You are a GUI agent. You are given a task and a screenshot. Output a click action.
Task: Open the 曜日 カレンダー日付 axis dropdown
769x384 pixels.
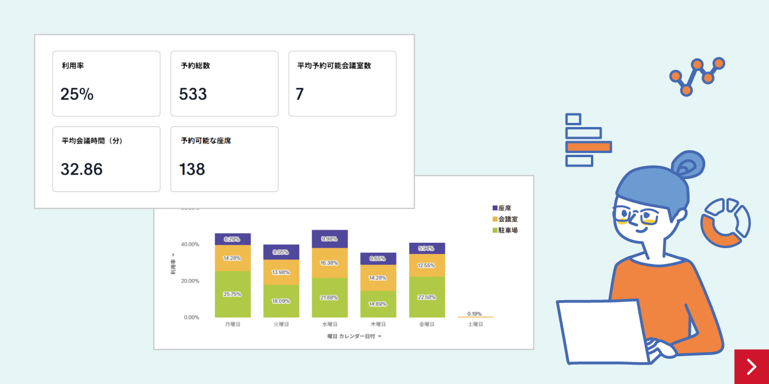354,336
